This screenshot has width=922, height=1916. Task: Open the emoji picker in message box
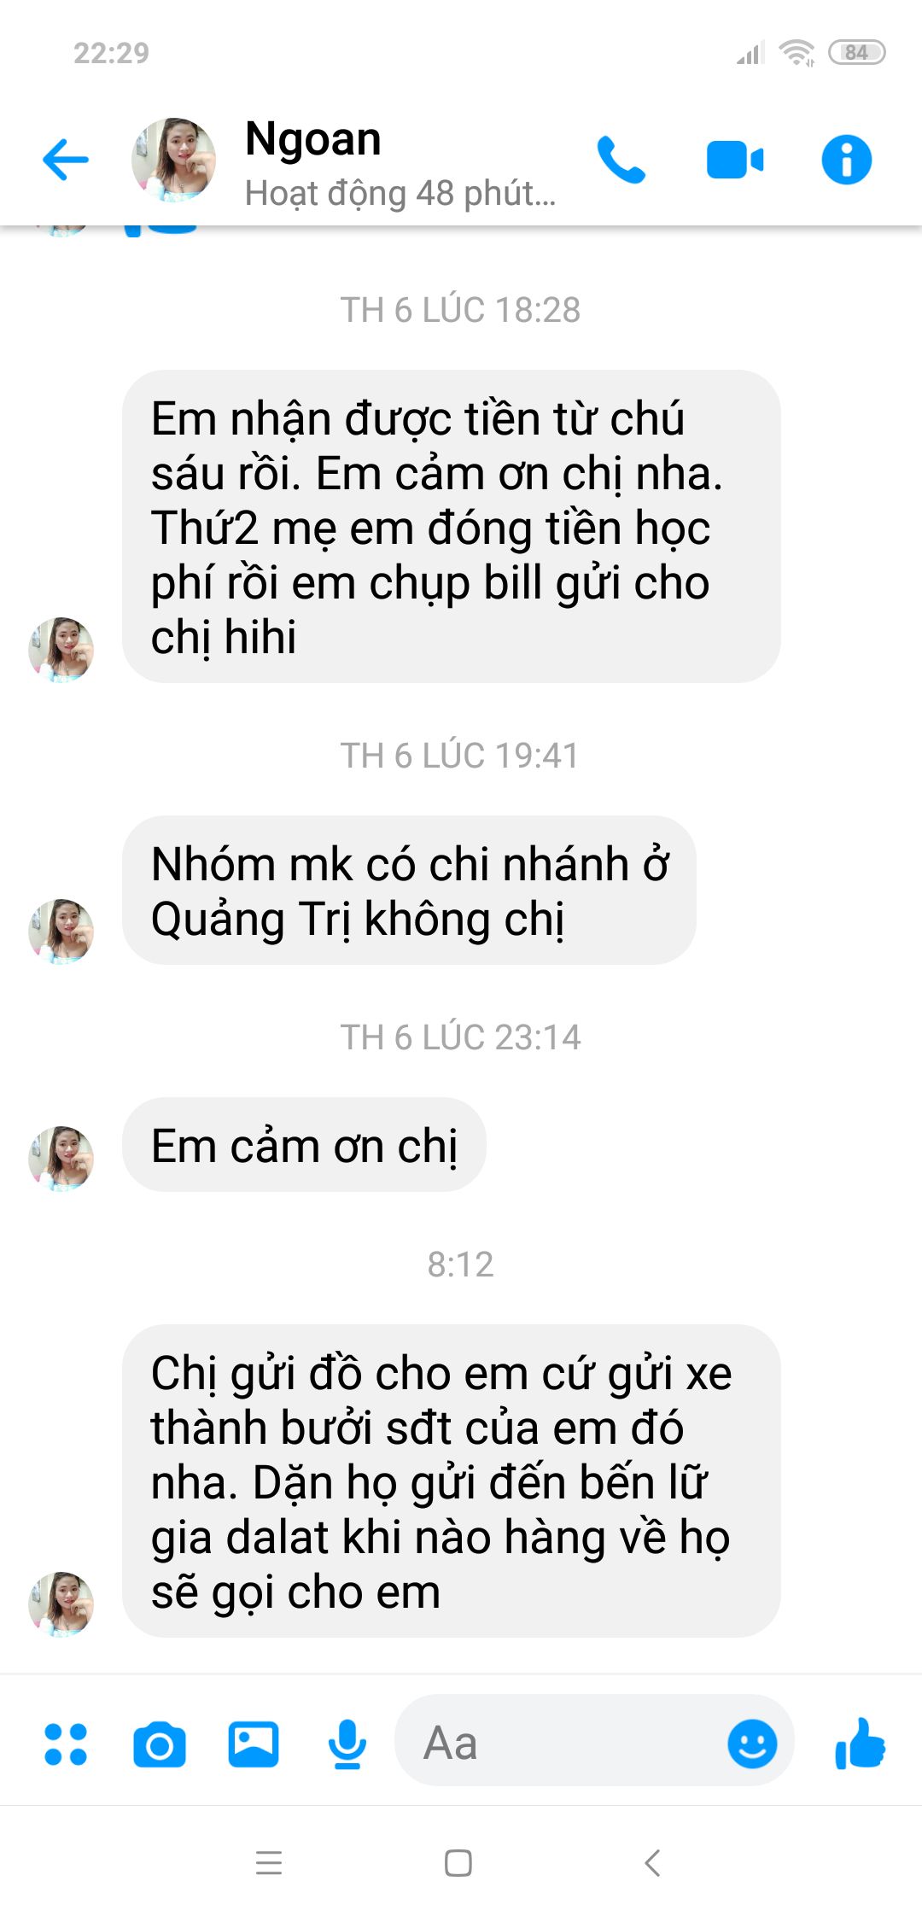click(x=752, y=1743)
